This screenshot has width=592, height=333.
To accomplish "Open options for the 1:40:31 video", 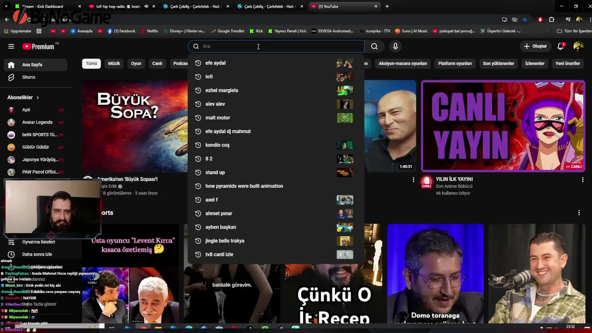I will 413,179.
